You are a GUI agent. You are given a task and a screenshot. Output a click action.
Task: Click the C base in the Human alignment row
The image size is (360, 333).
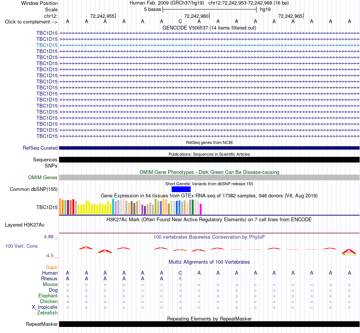tap(180, 273)
